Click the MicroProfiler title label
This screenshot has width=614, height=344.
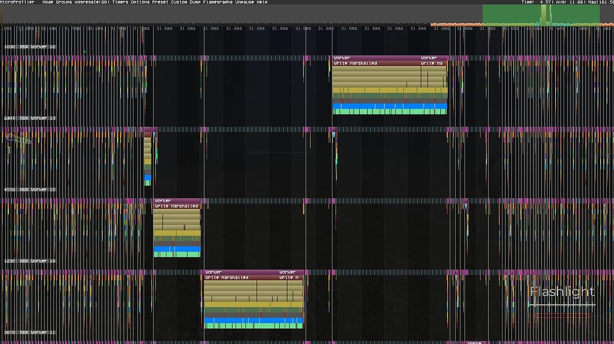pyautogui.click(x=17, y=2)
